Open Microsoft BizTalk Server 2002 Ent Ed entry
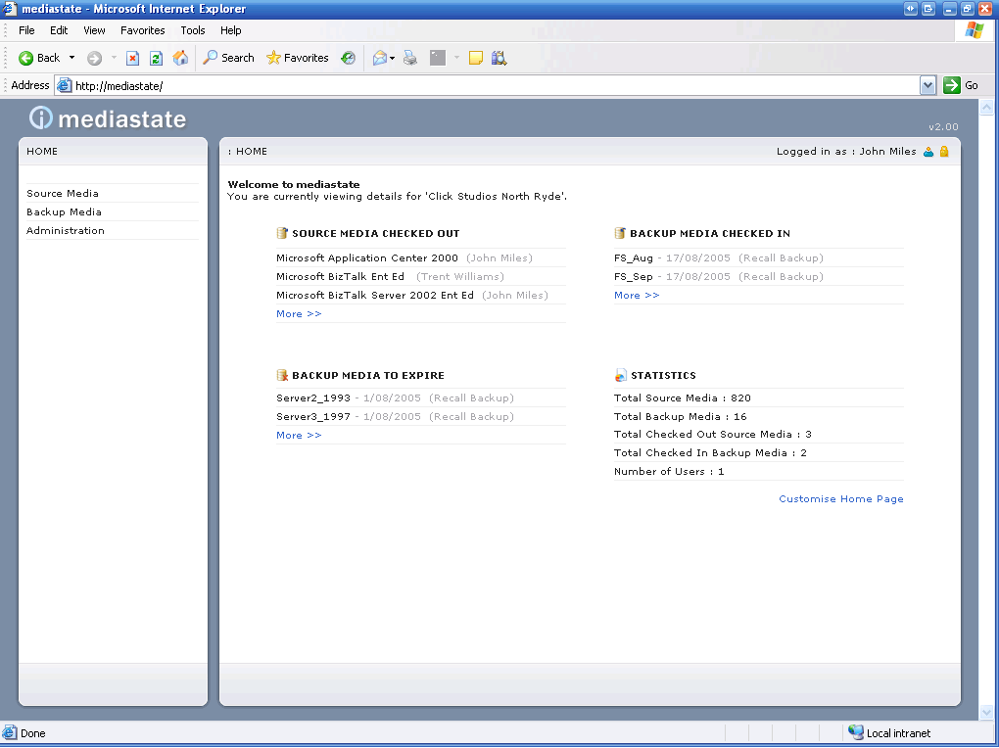This screenshot has height=748, width=999. [375, 295]
